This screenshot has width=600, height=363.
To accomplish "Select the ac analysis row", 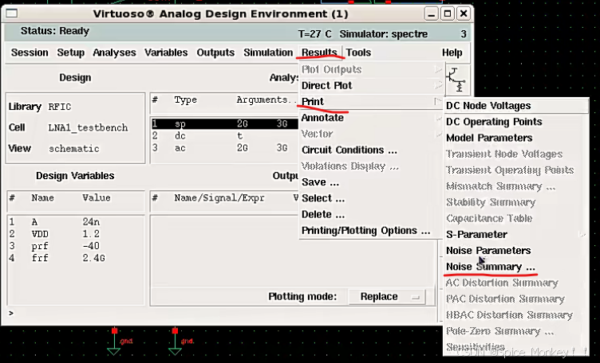I will click(224, 148).
